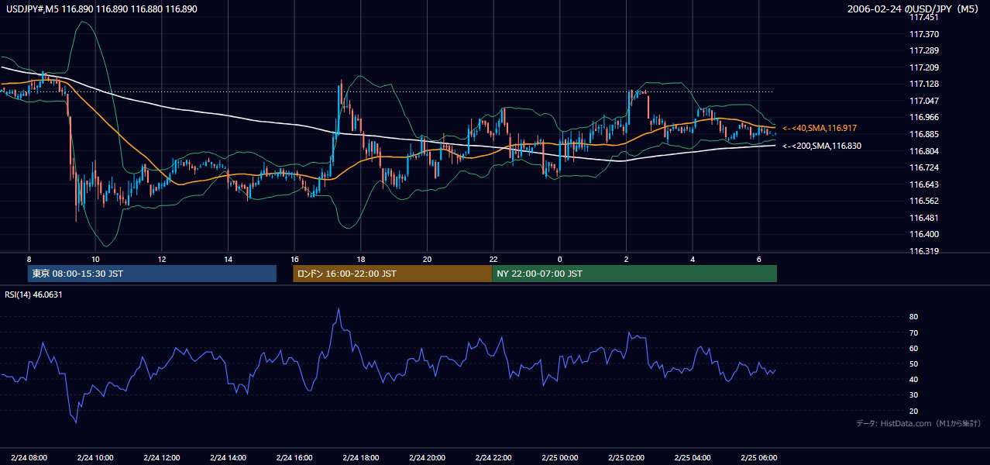Click price level 116.966 on axis

(923, 118)
